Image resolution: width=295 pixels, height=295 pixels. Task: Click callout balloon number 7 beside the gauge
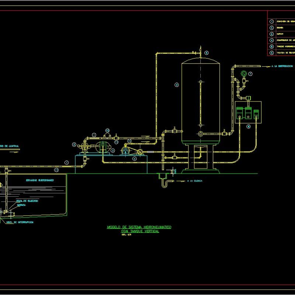250,74
